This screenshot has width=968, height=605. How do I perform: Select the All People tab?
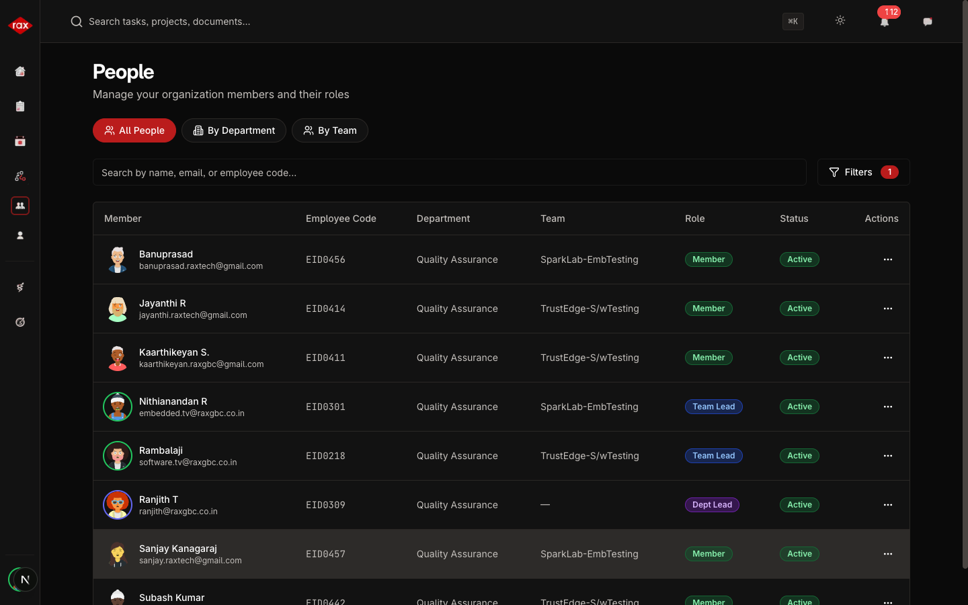134,130
